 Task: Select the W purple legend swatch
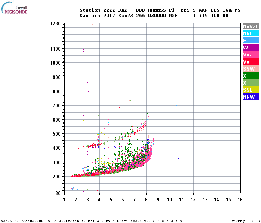(251, 48)
